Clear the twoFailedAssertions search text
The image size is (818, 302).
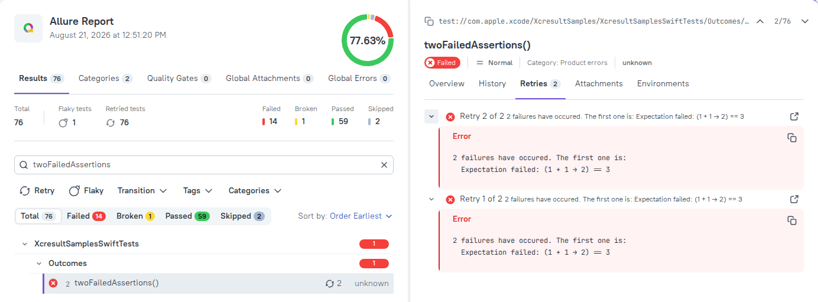tap(384, 165)
